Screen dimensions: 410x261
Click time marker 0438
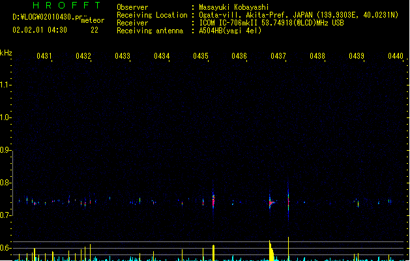tap(317, 55)
